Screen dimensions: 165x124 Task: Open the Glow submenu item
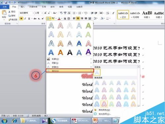point(70,71)
